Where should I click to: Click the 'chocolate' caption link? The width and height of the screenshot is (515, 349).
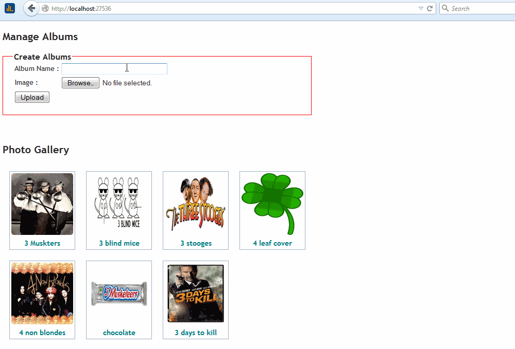click(x=119, y=333)
